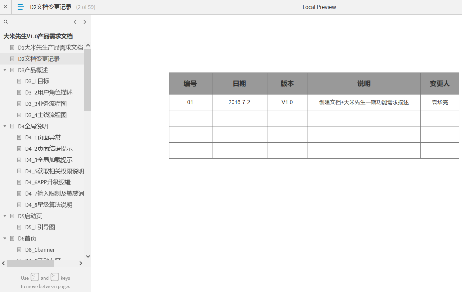The image size is (462, 292).
Task: Click the page icon beside D6_1banner
Action: 19,250
